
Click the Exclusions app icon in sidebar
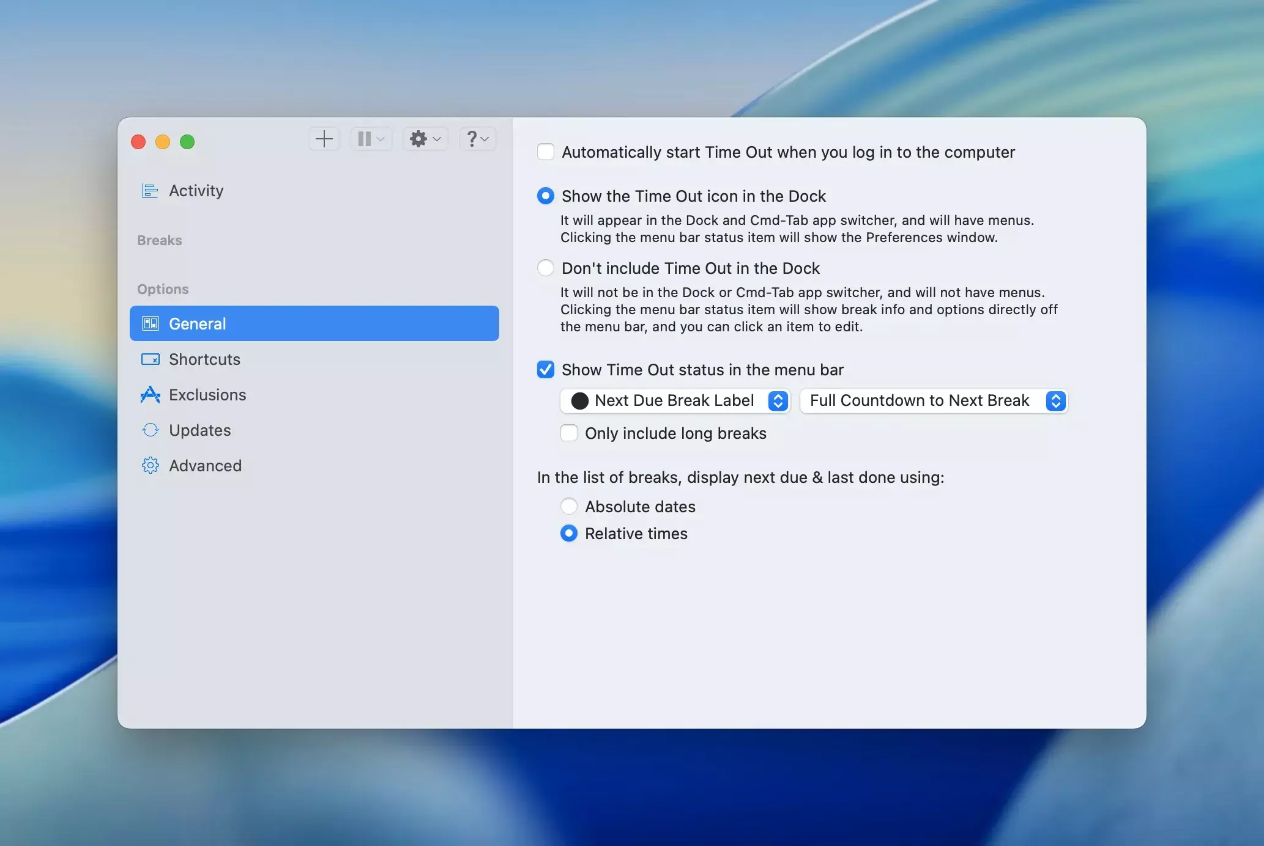[150, 395]
